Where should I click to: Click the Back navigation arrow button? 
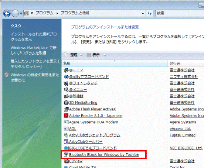[x=7, y=13]
